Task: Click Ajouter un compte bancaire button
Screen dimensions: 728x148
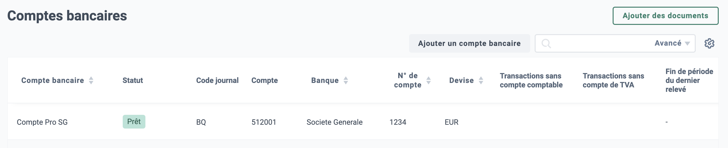Action: click(x=469, y=43)
